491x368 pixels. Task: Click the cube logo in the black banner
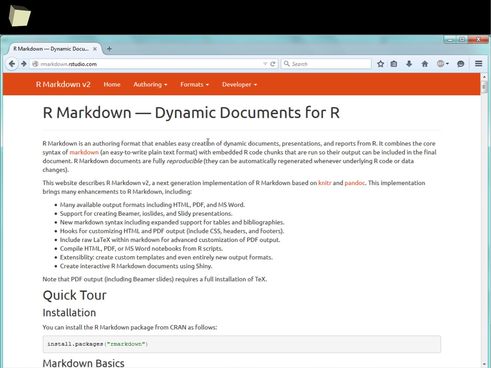pyautogui.click(x=20, y=16)
